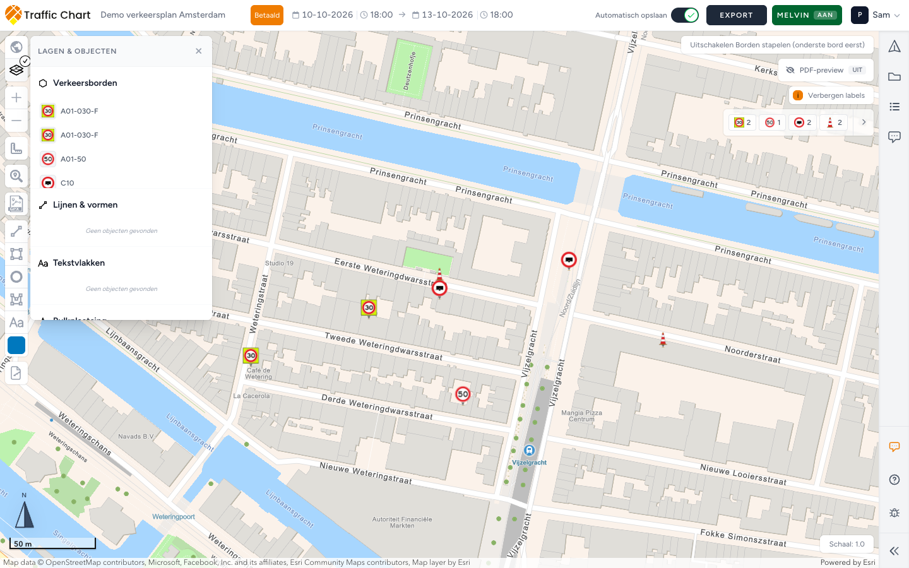This screenshot has height=568, width=909.
Task: Click Verbergen labels toggle
Action: (x=831, y=95)
